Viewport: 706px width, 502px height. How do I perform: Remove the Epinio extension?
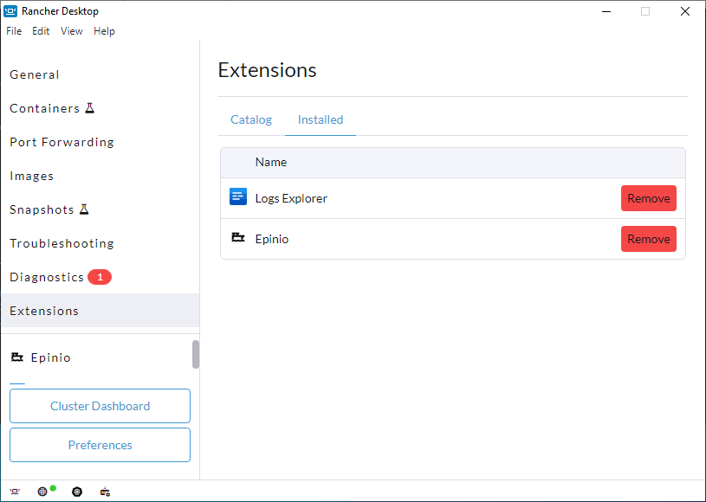pos(648,239)
